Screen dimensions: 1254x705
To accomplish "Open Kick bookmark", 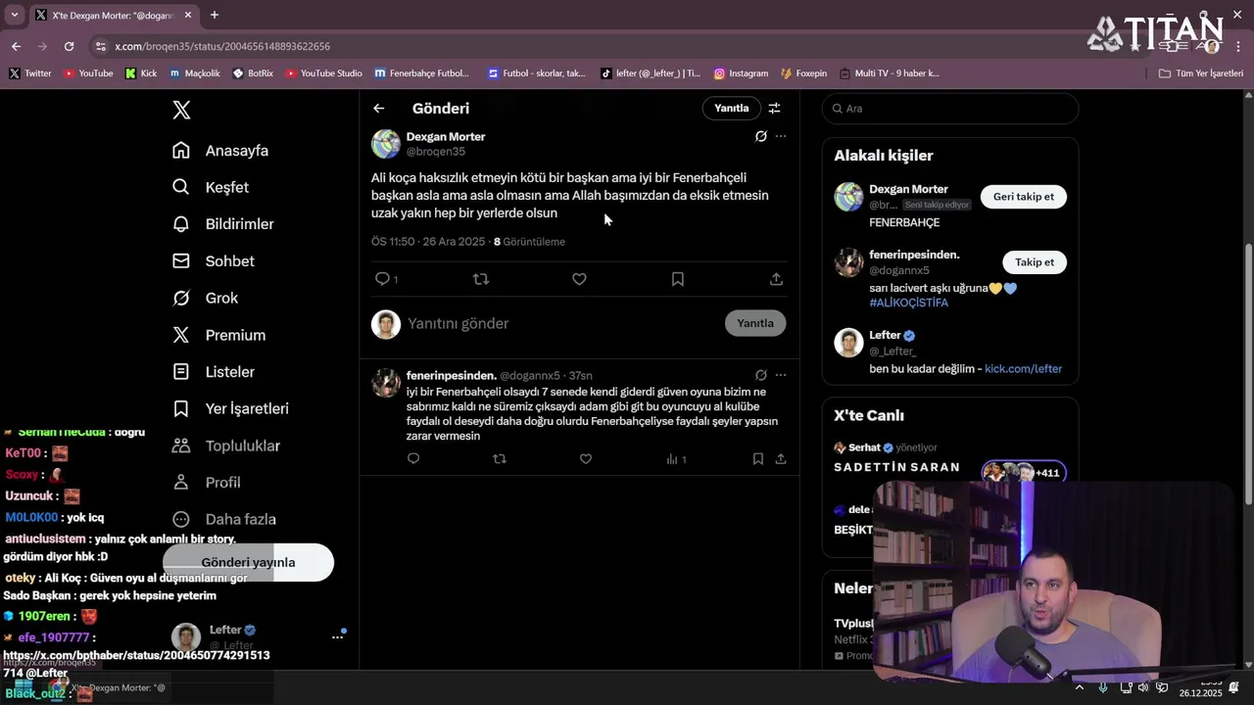I will [140, 73].
